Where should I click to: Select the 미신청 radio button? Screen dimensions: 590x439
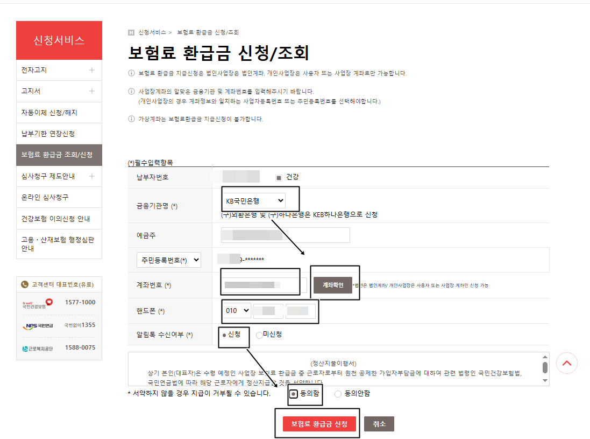(260, 335)
